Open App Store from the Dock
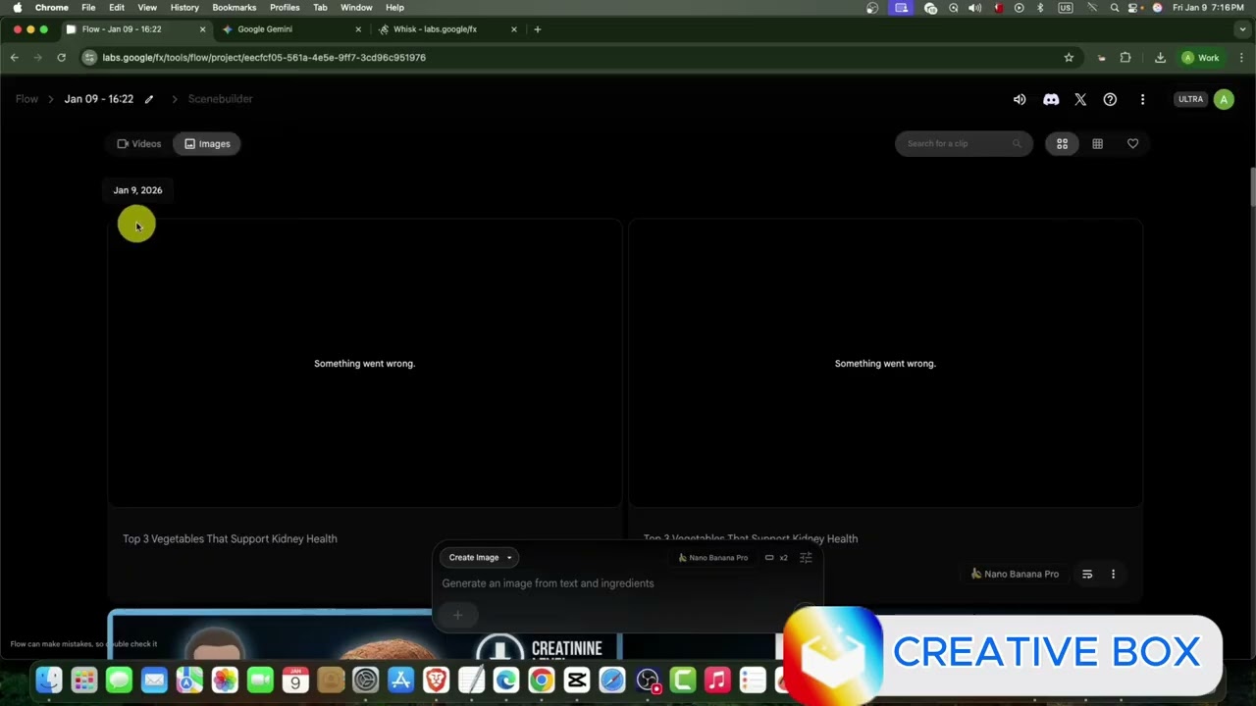This screenshot has height=706, width=1256. (x=400, y=680)
